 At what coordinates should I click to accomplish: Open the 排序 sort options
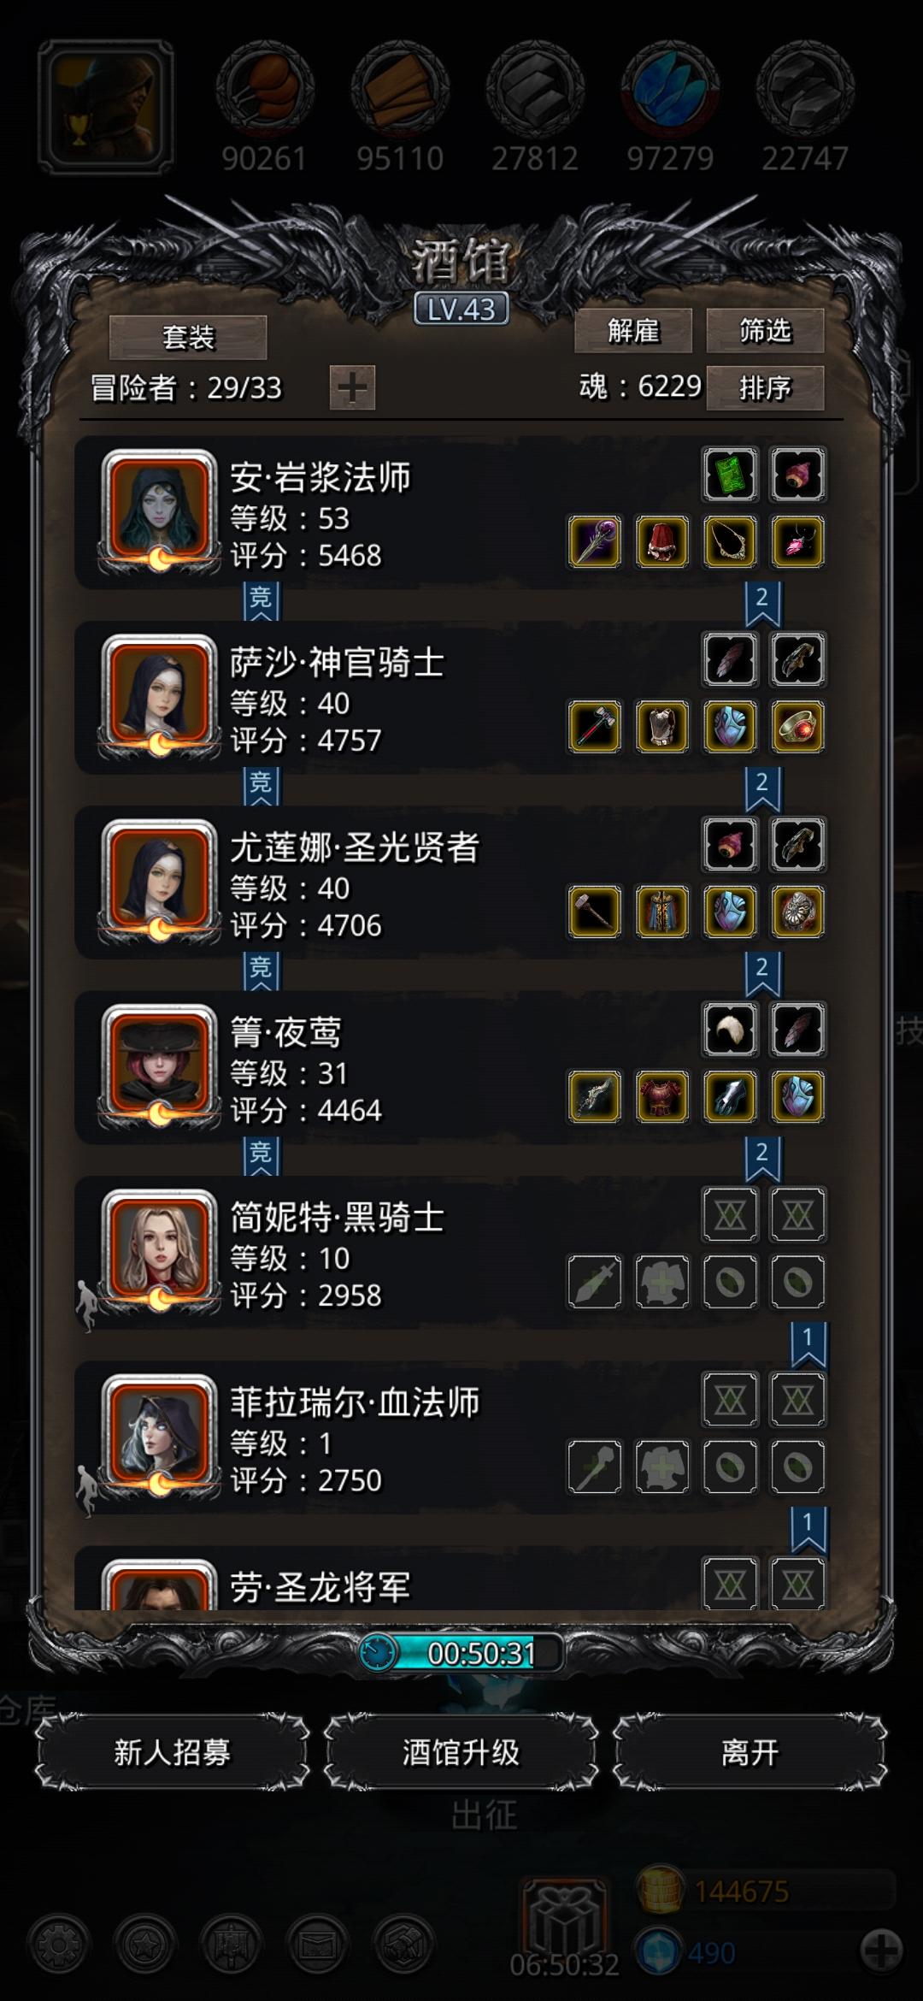pos(765,388)
